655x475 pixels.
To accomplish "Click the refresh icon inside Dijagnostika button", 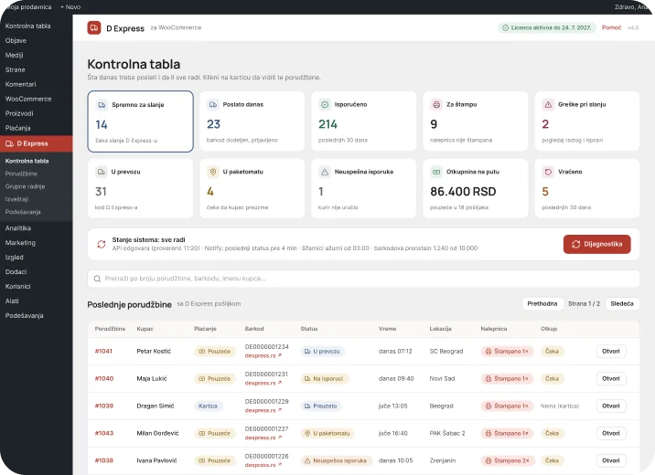I will point(575,244).
